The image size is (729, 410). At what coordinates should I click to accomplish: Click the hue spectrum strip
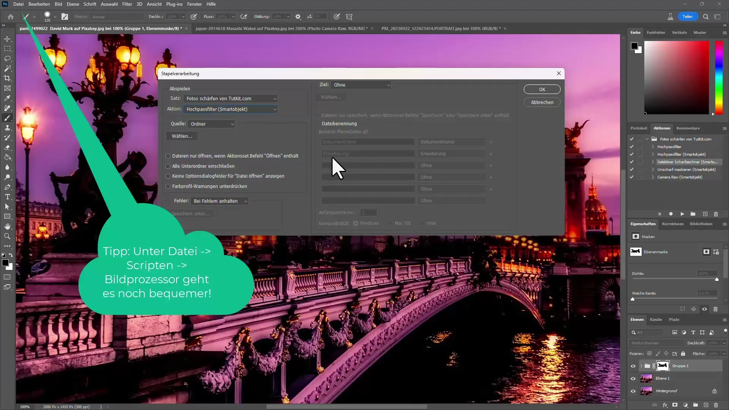click(x=719, y=77)
